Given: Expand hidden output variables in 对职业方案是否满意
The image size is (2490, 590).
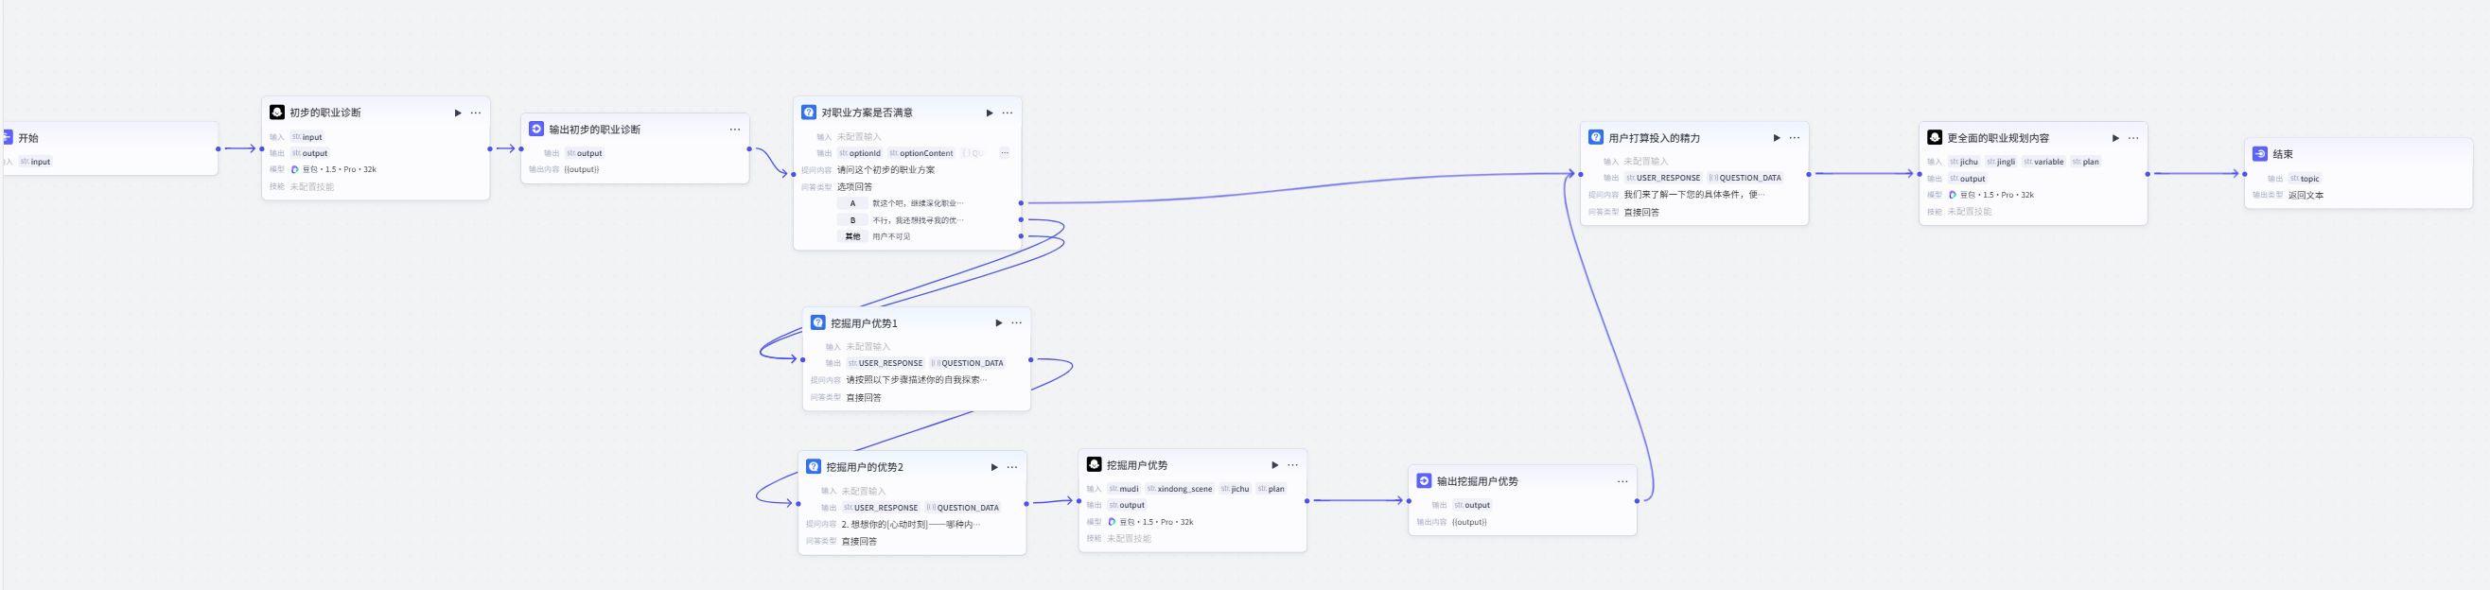Looking at the screenshot, I should [x=1005, y=152].
